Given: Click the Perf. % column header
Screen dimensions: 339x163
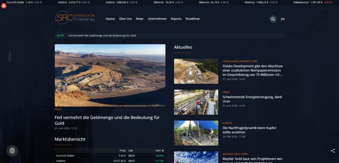Looking at the screenshot, I should click(160, 151).
